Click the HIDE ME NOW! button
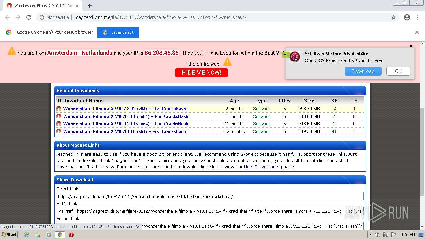Image resolution: width=425 pixels, height=239 pixels. tap(202, 73)
